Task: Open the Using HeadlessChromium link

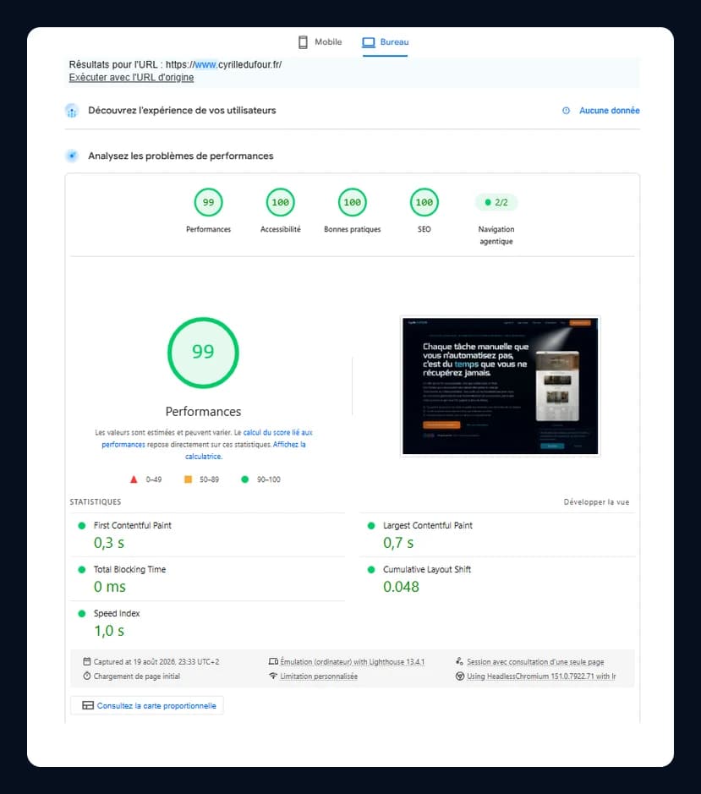Action: 541,676
